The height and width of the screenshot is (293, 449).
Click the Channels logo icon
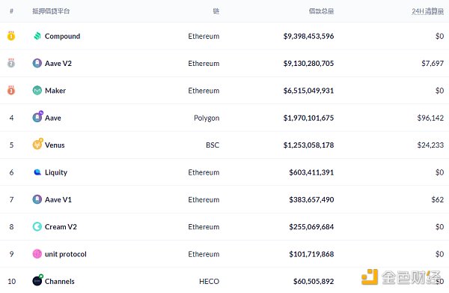click(x=37, y=280)
